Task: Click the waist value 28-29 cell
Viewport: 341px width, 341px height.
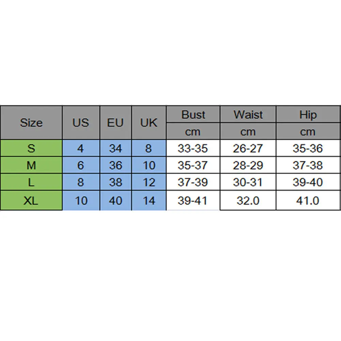Action: [x=248, y=165]
